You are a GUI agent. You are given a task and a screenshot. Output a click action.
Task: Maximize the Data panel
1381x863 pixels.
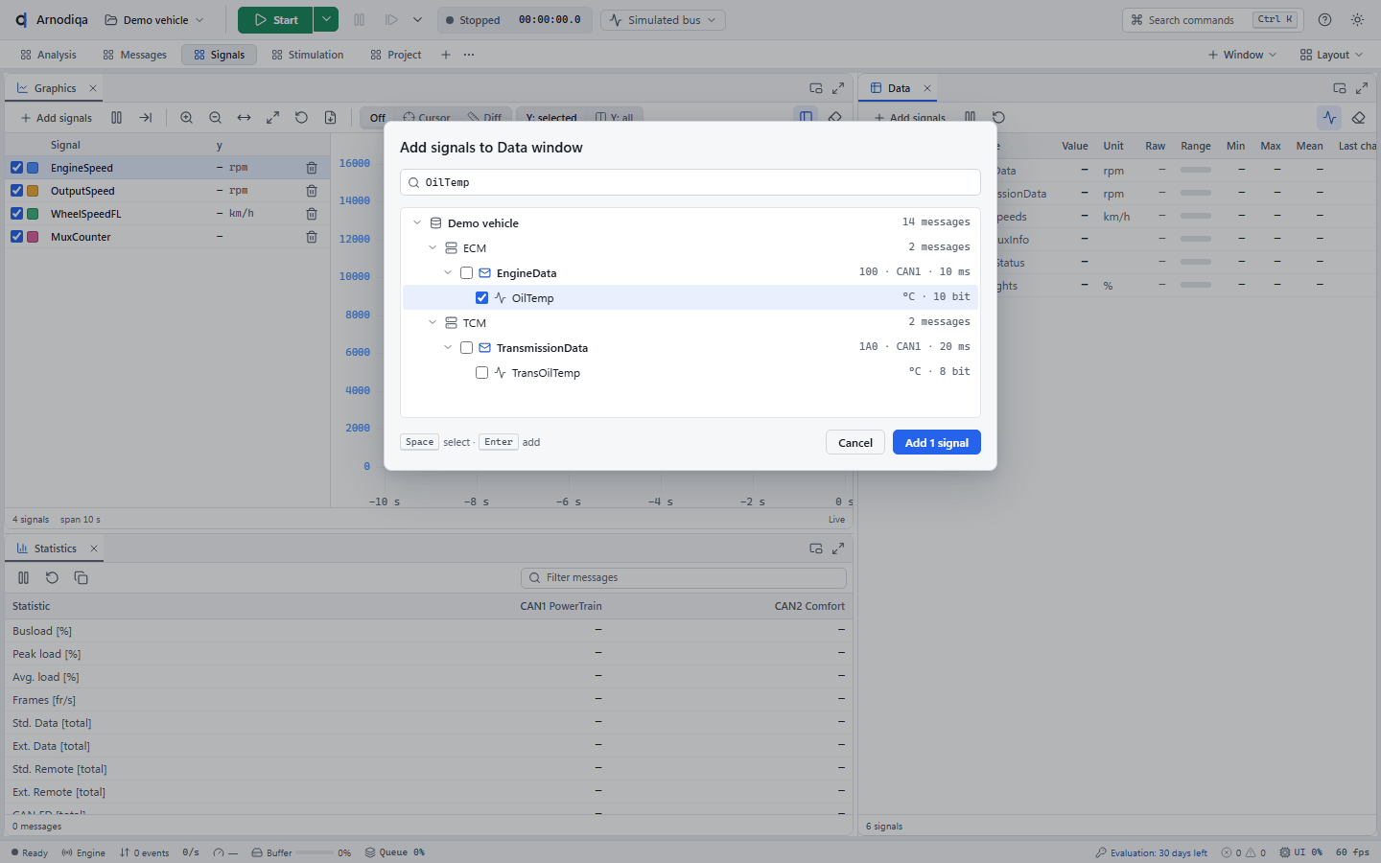click(x=1362, y=88)
